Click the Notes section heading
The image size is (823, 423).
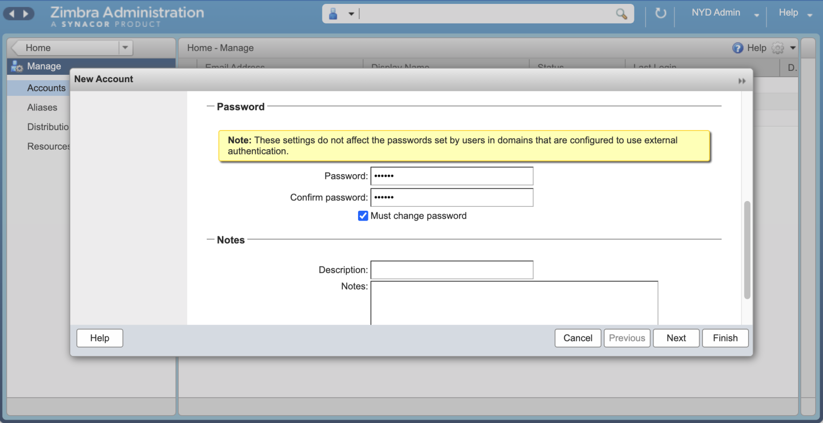(231, 240)
